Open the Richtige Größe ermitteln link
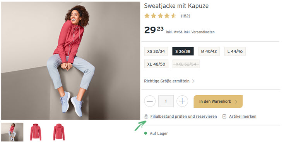This screenshot has width=284, height=142. pyautogui.click(x=167, y=81)
